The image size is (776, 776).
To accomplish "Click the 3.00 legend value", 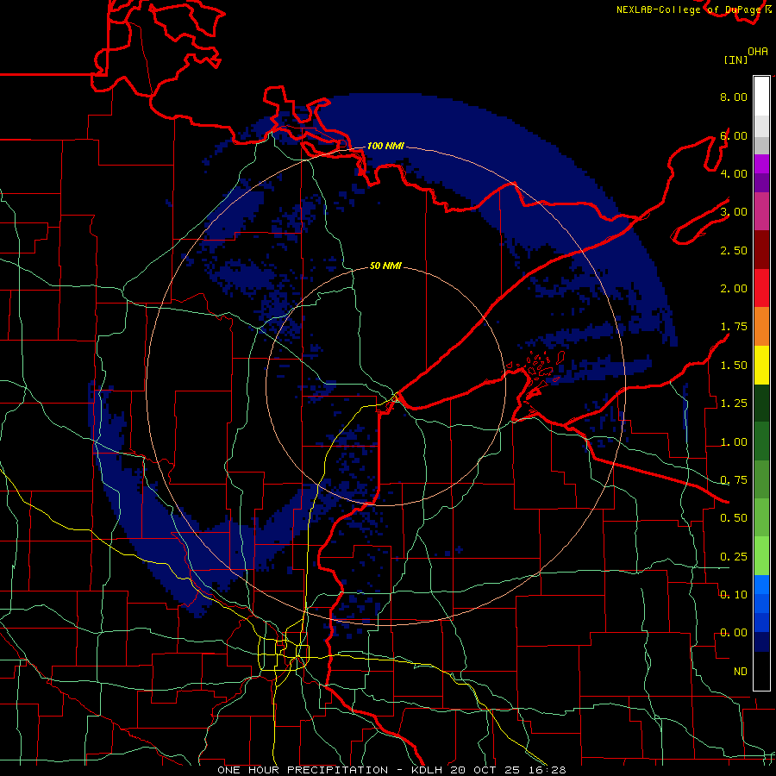I will pyautogui.click(x=734, y=212).
